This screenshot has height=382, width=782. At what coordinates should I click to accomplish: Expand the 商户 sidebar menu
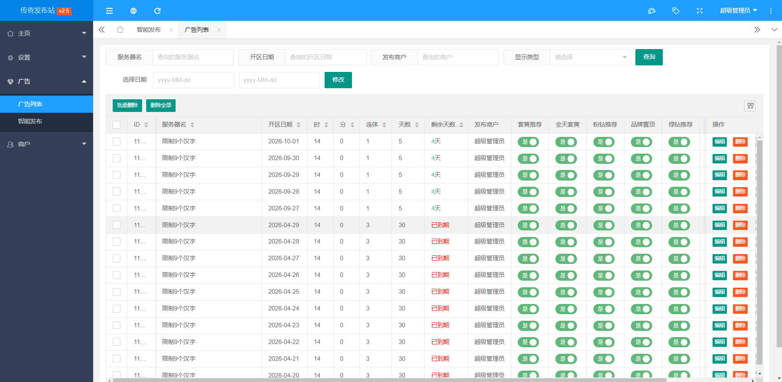click(x=47, y=144)
